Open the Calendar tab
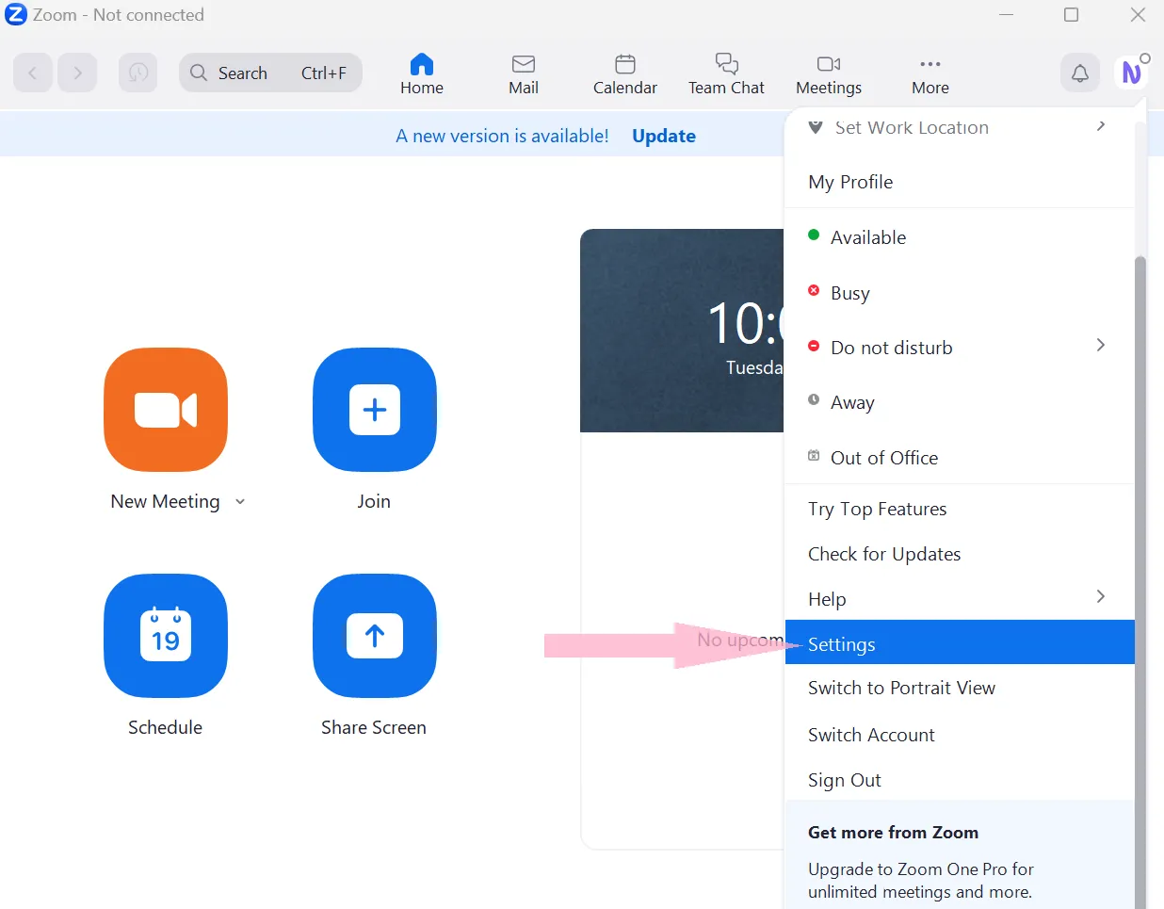This screenshot has height=909, width=1164. [625, 73]
